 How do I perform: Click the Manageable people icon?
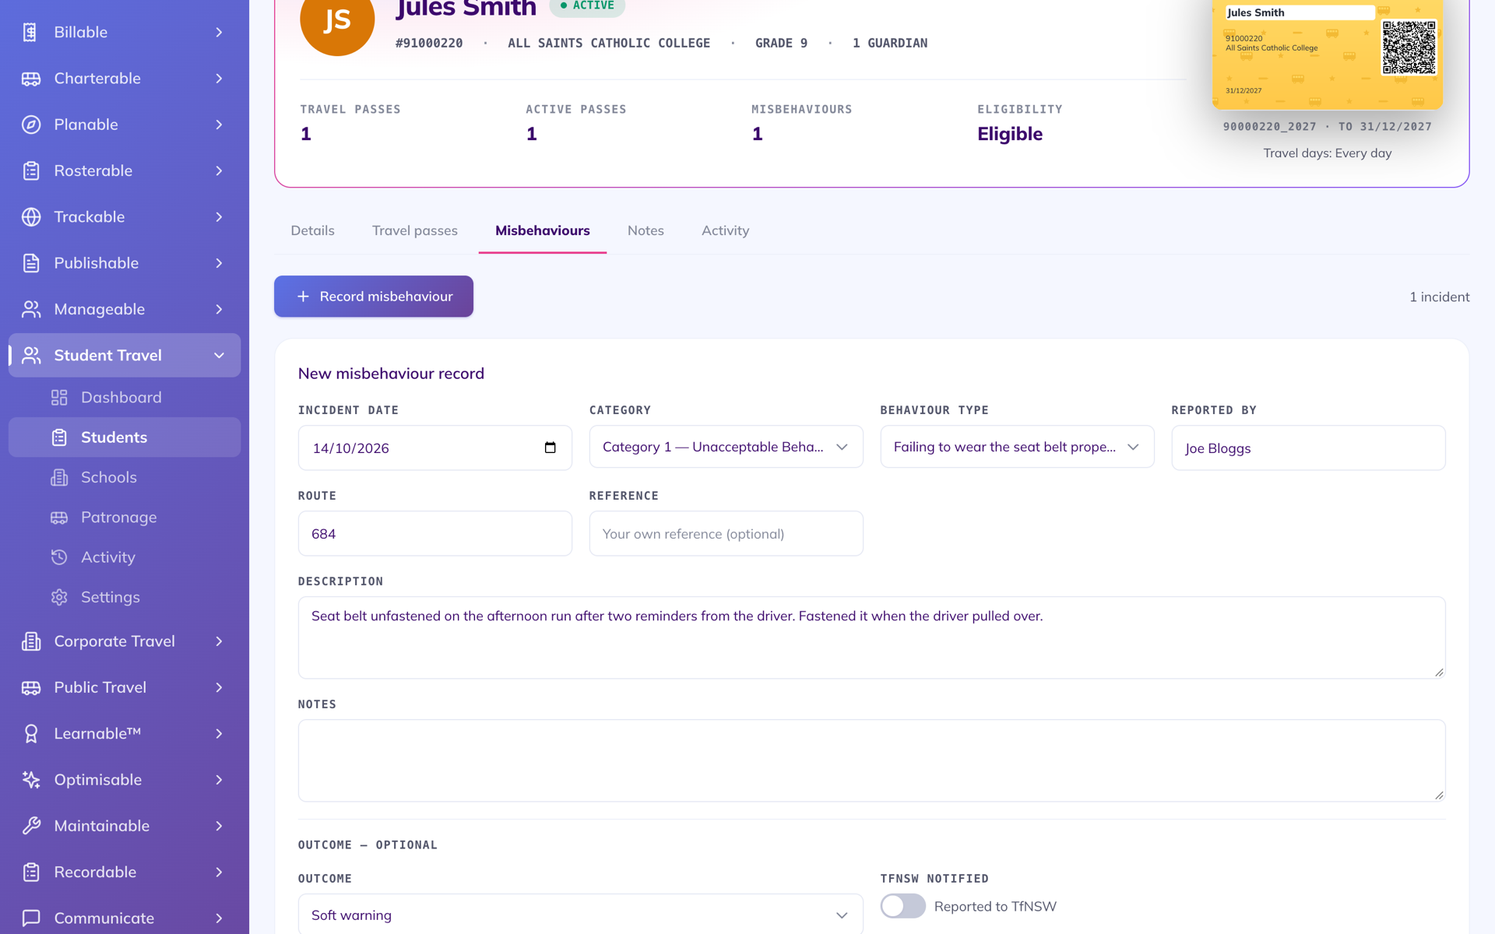click(x=31, y=309)
